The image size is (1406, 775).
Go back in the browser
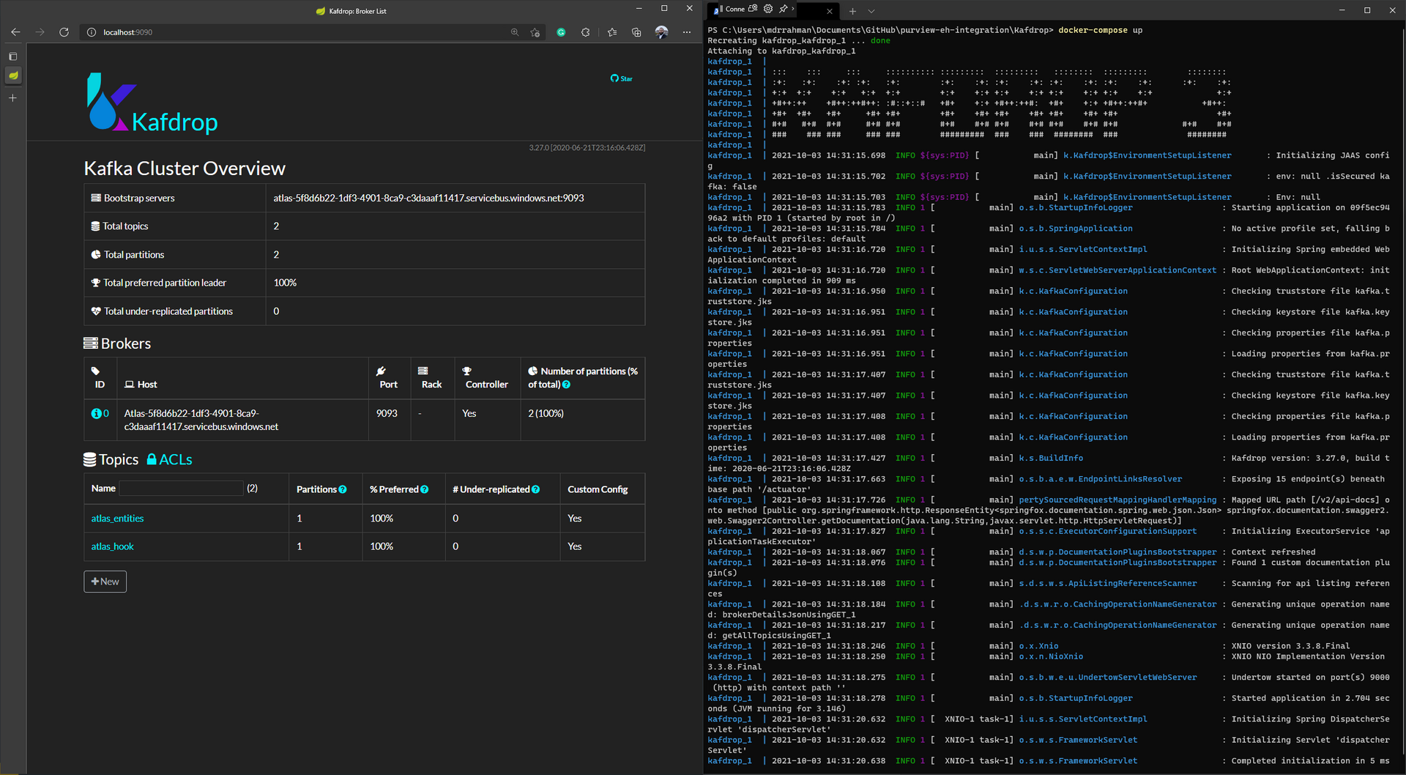(x=15, y=32)
